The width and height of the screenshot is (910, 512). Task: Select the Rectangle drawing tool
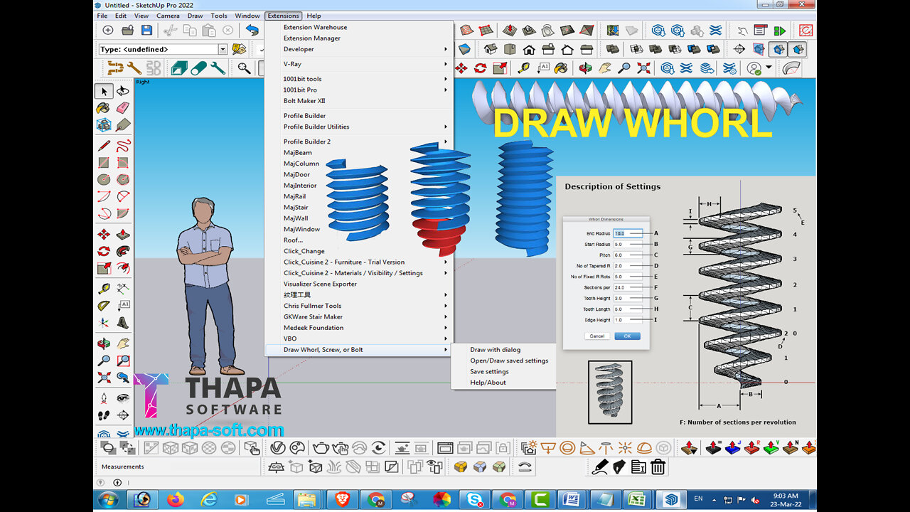point(104,163)
